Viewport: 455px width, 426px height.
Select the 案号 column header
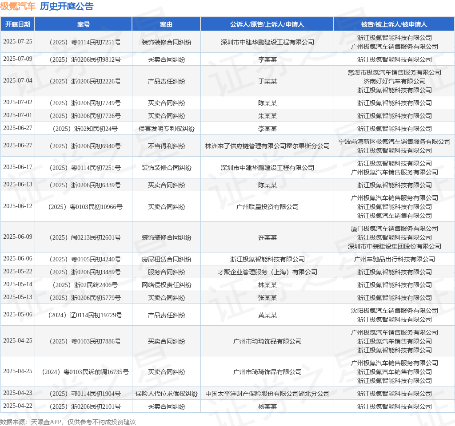click(84, 24)
